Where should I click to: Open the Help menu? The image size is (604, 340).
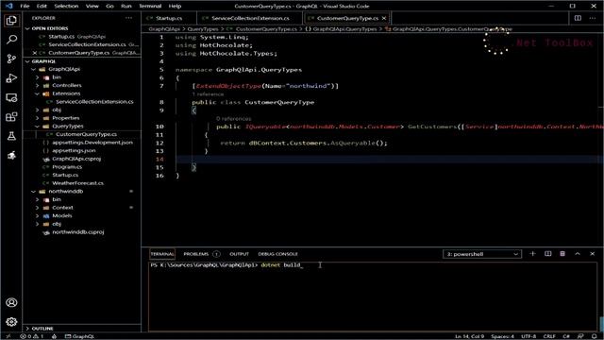[175, 6]
